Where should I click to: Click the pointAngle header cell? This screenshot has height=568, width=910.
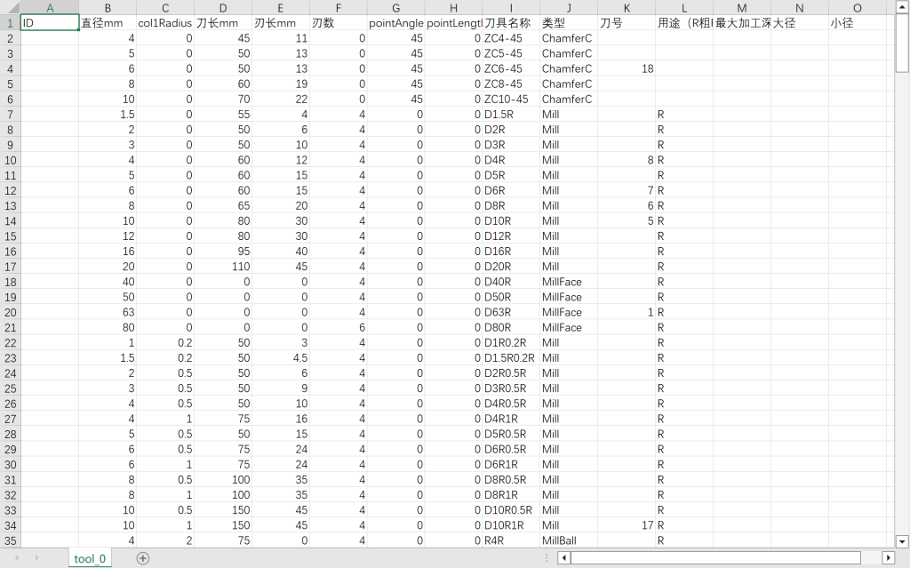[x=395, y=23]
